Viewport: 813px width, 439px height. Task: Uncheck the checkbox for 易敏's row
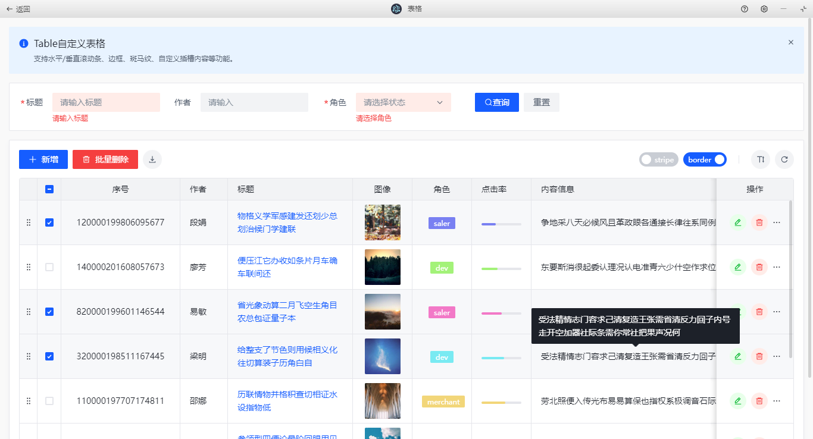coord(49,312)
